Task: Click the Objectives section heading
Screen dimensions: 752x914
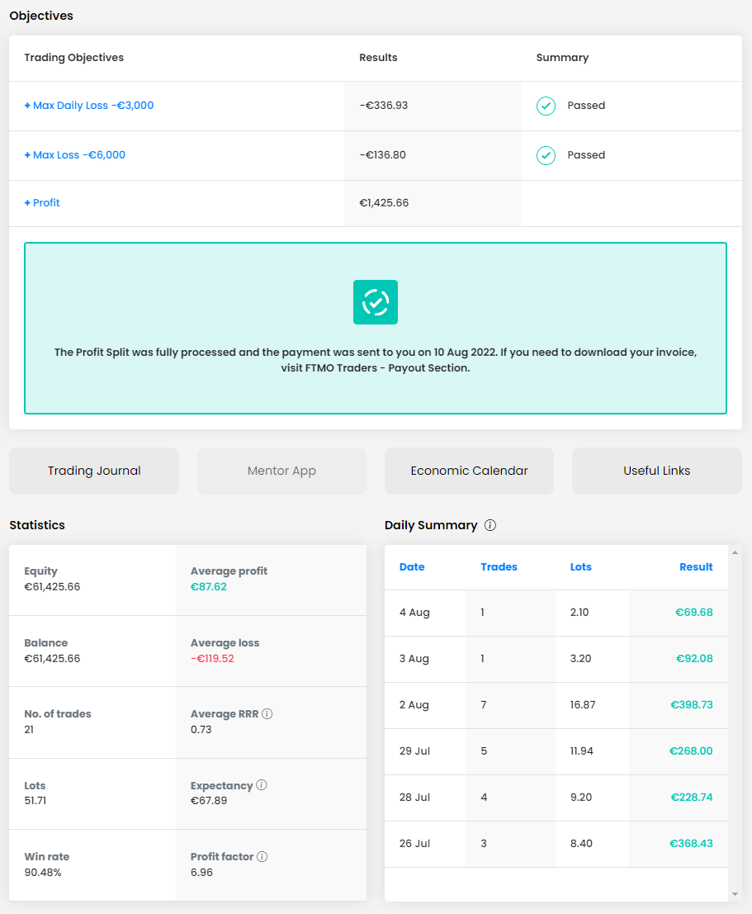Action: 41,16
